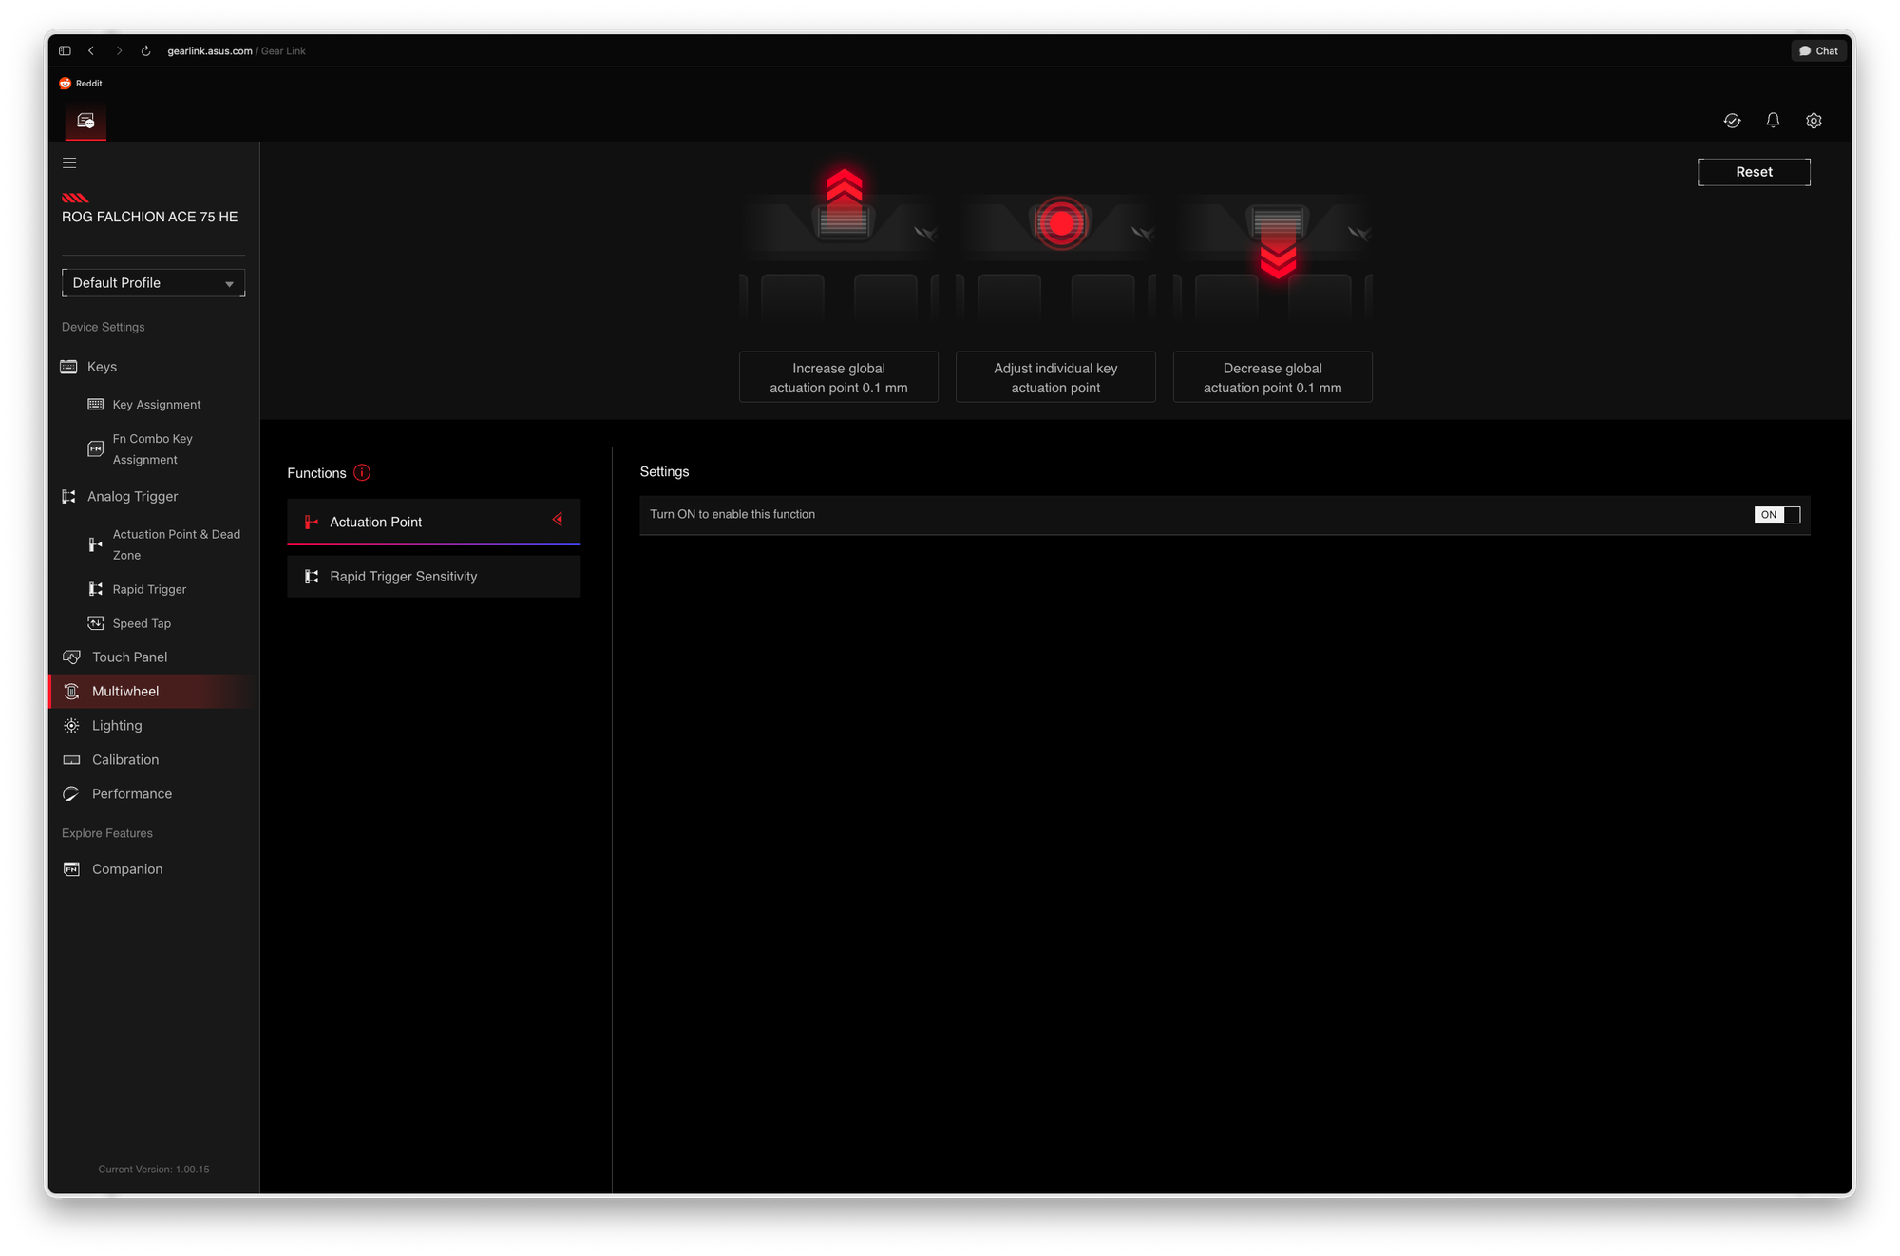Screen dimensions: 1900x1256
Task: Collapse the sidebar with the hamburger icon
Action: pyautogui.click(x=69, y=162)
